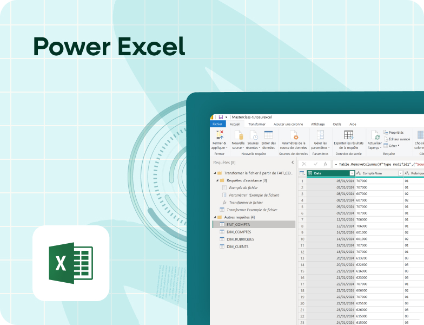Click the Fermer & appliquer icon

(x=220, y=135)
